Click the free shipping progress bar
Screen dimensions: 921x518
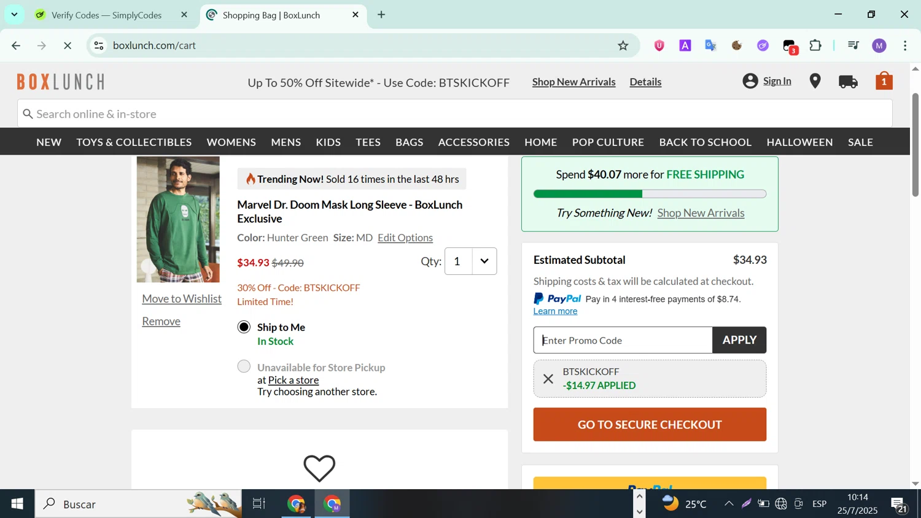point(650,194)
